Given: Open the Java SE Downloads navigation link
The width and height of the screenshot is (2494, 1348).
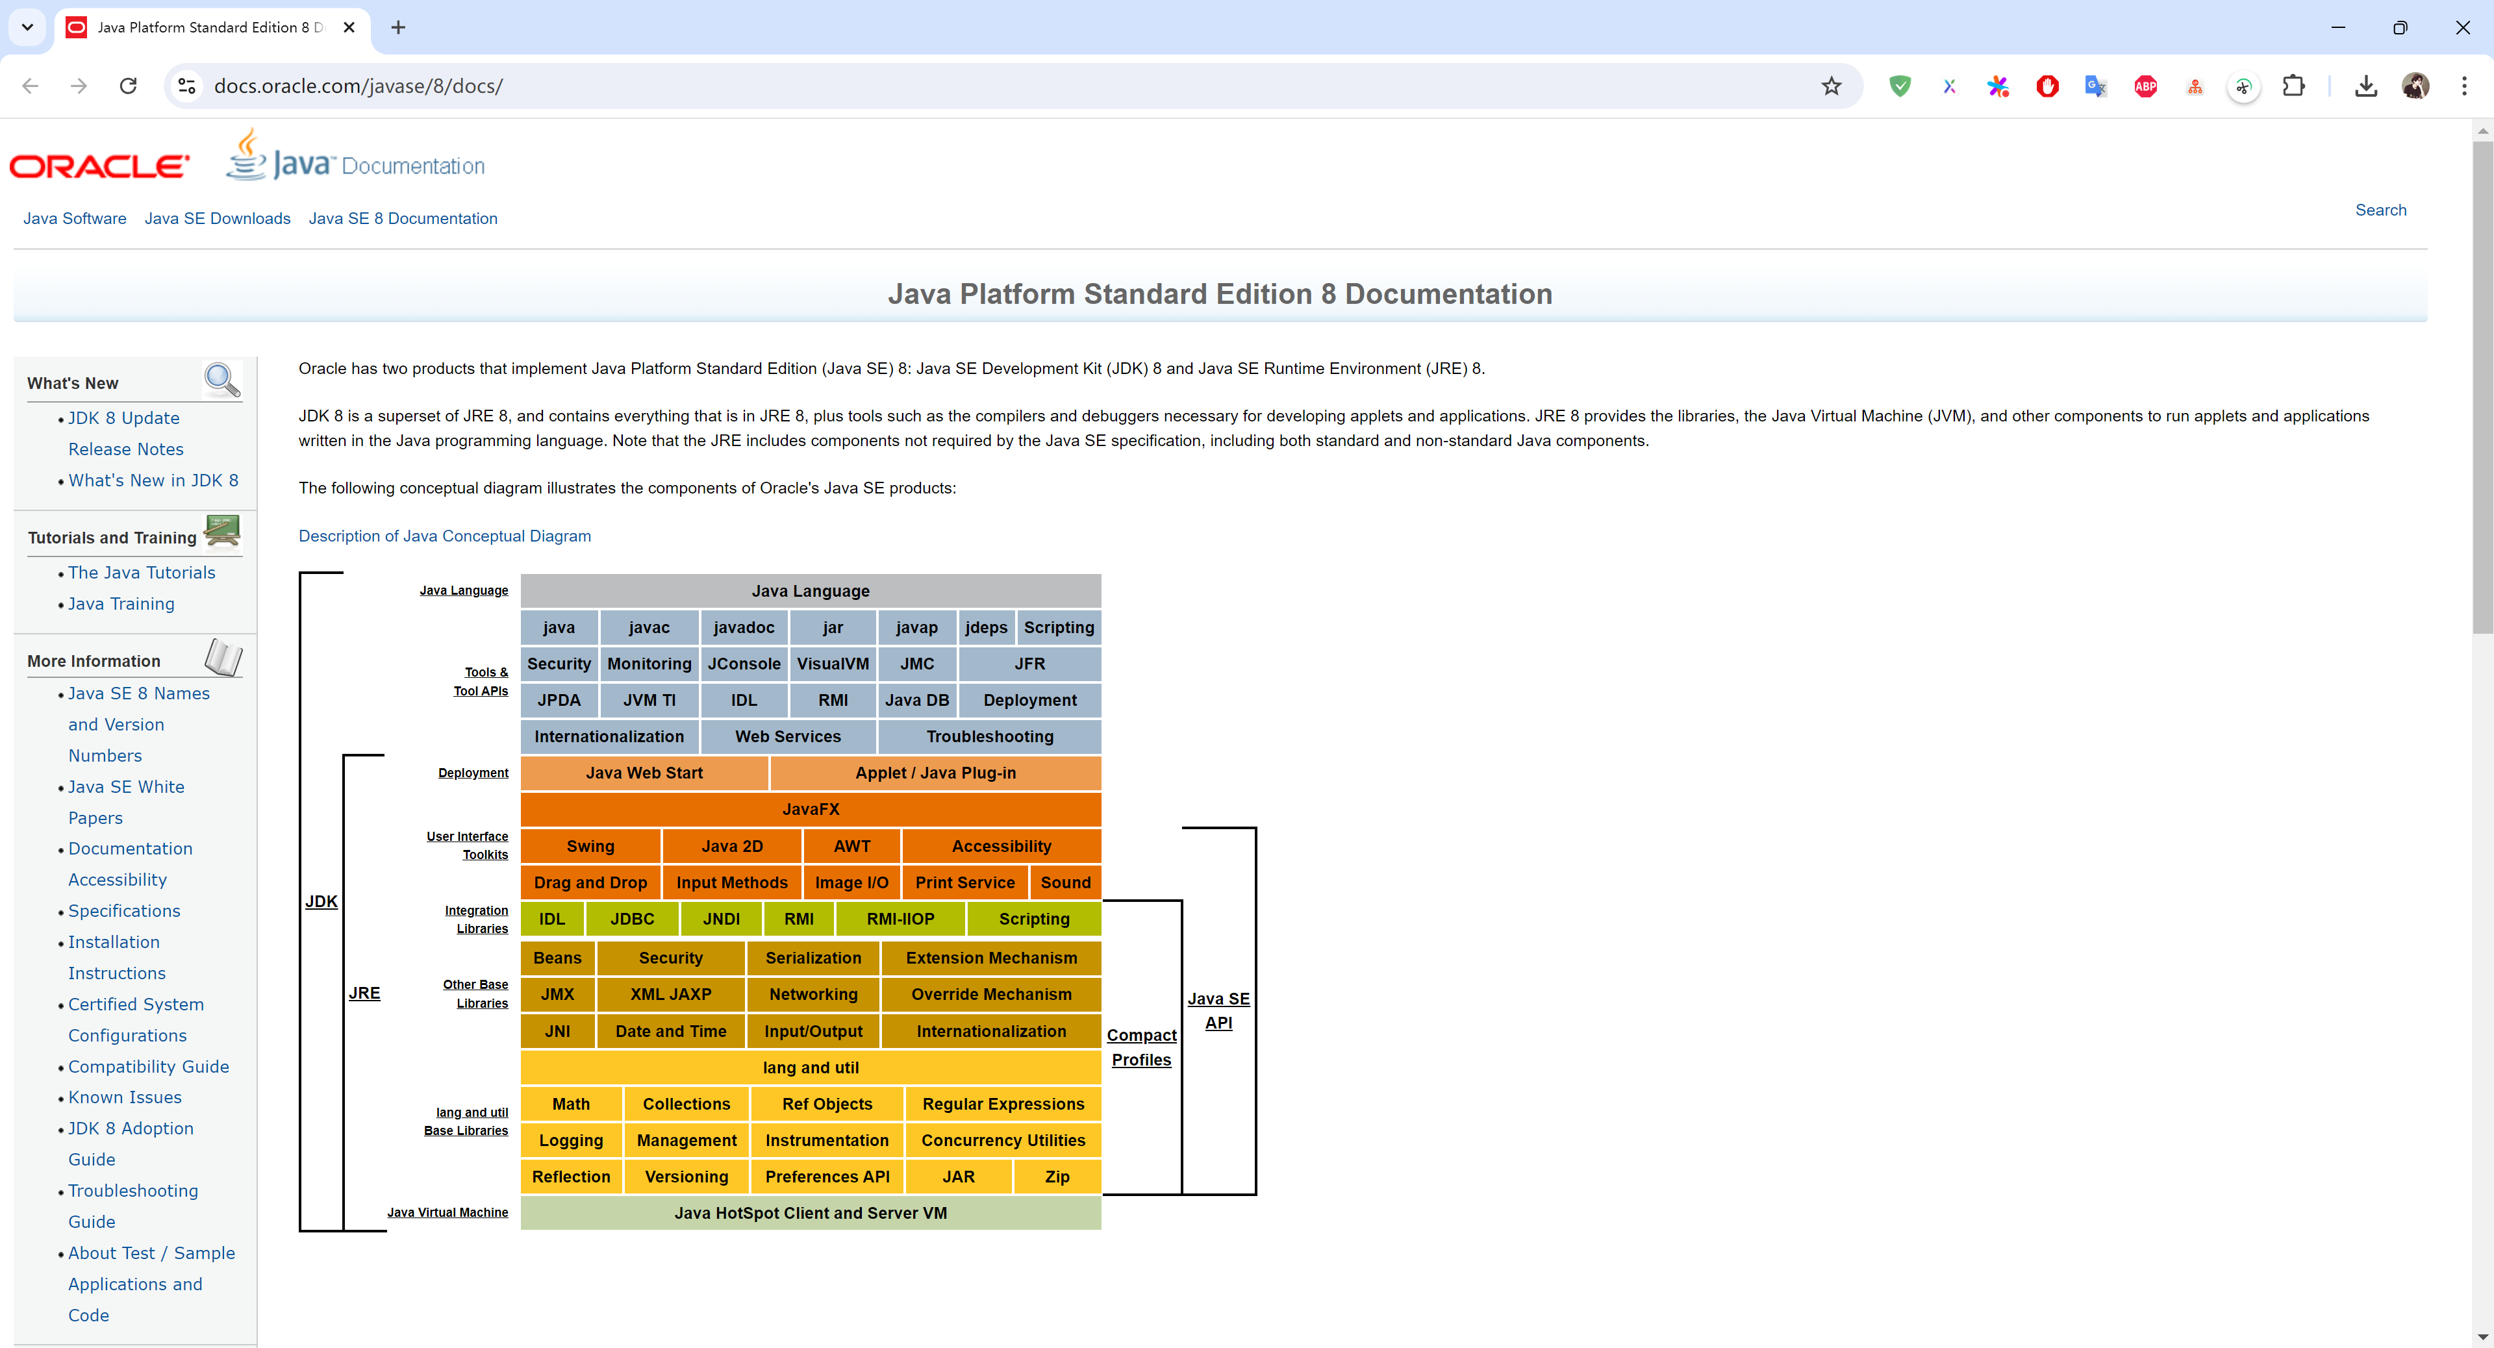Looking at the screenshot, I should click(217, 219).
